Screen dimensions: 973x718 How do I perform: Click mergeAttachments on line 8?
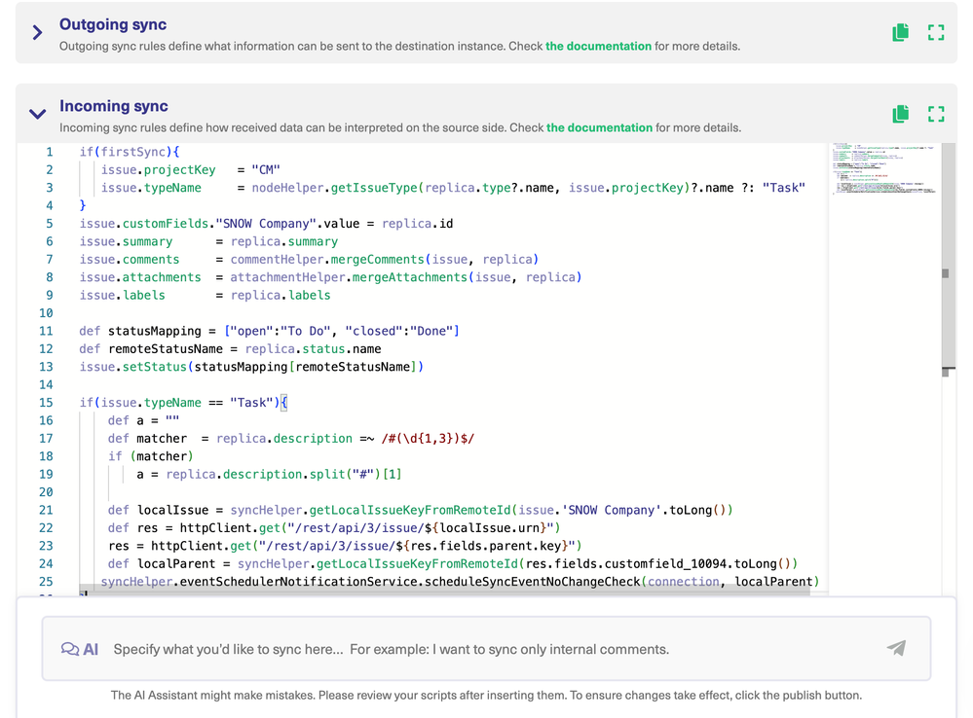point(409,277)
